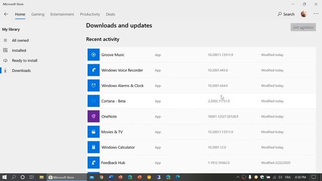Click the Ready to install cloud icon

tap(6, 60)
